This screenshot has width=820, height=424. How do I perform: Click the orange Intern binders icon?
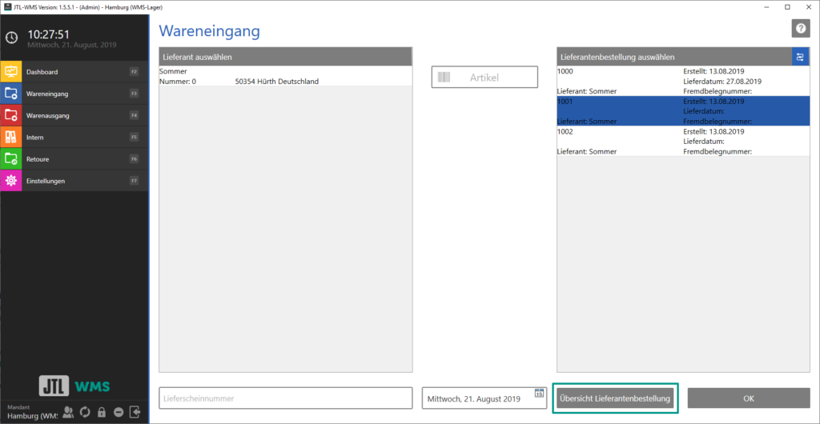[x=11, y=138]
